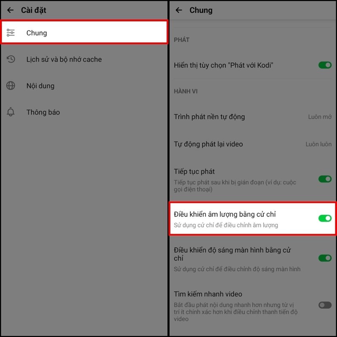Image resolution: width=337 pixels, height=337 pixels.
Task: Open the Nội dung settings
Action: coord(84,86)
